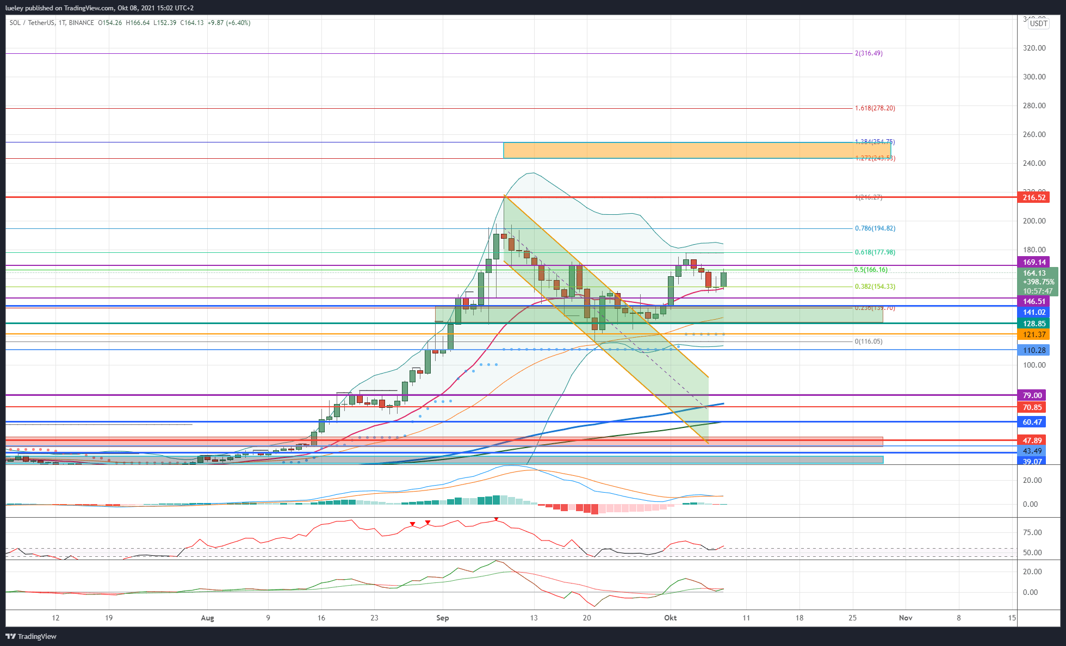Click the H166.64 high value

[x=138, y=23]
